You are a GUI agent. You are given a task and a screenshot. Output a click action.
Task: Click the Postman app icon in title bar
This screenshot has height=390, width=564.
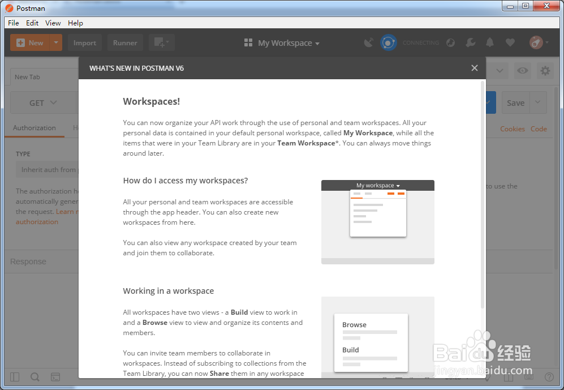[x=10, y=8]
